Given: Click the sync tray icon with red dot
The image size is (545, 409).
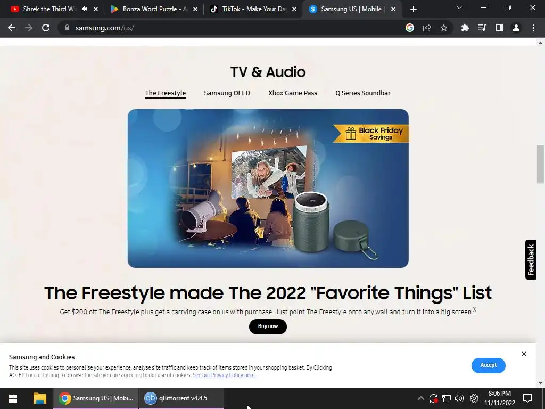Looking at the screenshot, I should (433, 398).
